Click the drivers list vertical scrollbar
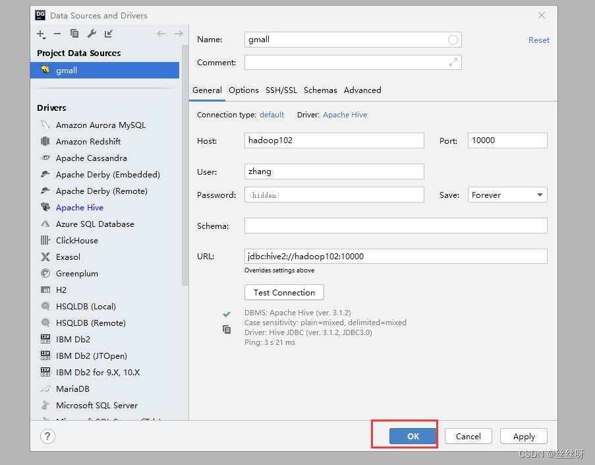The width and height of the screenshot is (595, 465). click(185, 166)
